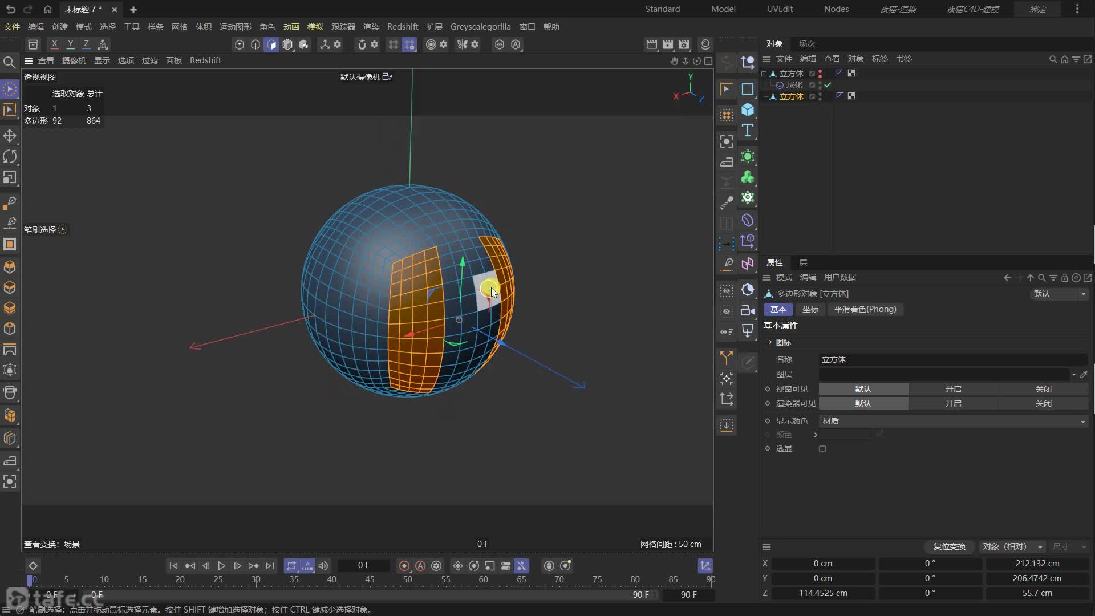Viewport: 1095px width, 616px height.
Task: Open the Render Settings clapperboard gear icon
Action: point(684,44)
